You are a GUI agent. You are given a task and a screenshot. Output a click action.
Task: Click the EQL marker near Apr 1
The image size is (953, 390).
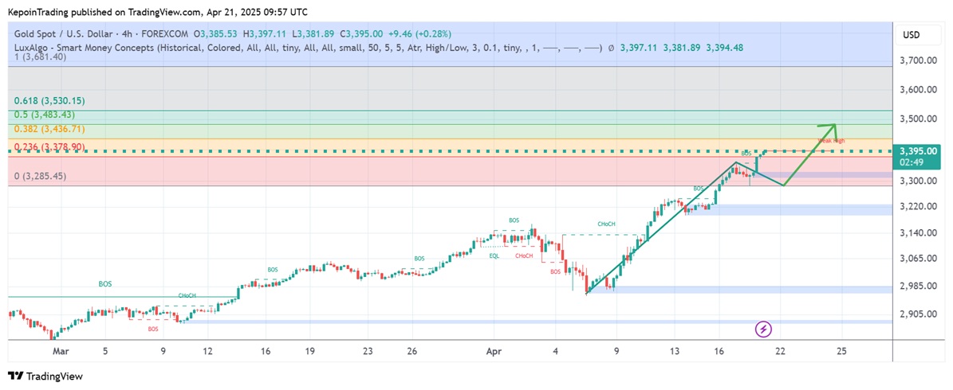[494, 255]
